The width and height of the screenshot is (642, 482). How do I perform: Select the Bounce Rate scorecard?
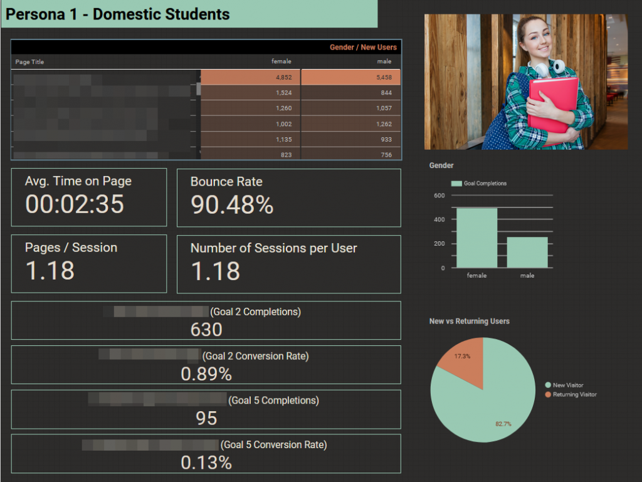[288, 197]
